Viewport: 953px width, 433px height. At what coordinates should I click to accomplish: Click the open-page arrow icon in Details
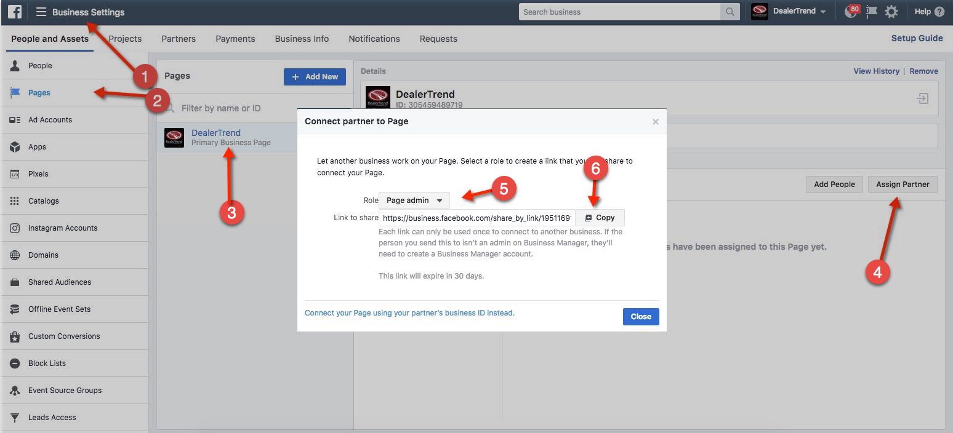(922, 98)
